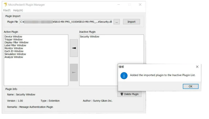Select Label Filter Window plugin entry
The width and height of the screenshot is (209, 119).
click(x=15, y=45)
